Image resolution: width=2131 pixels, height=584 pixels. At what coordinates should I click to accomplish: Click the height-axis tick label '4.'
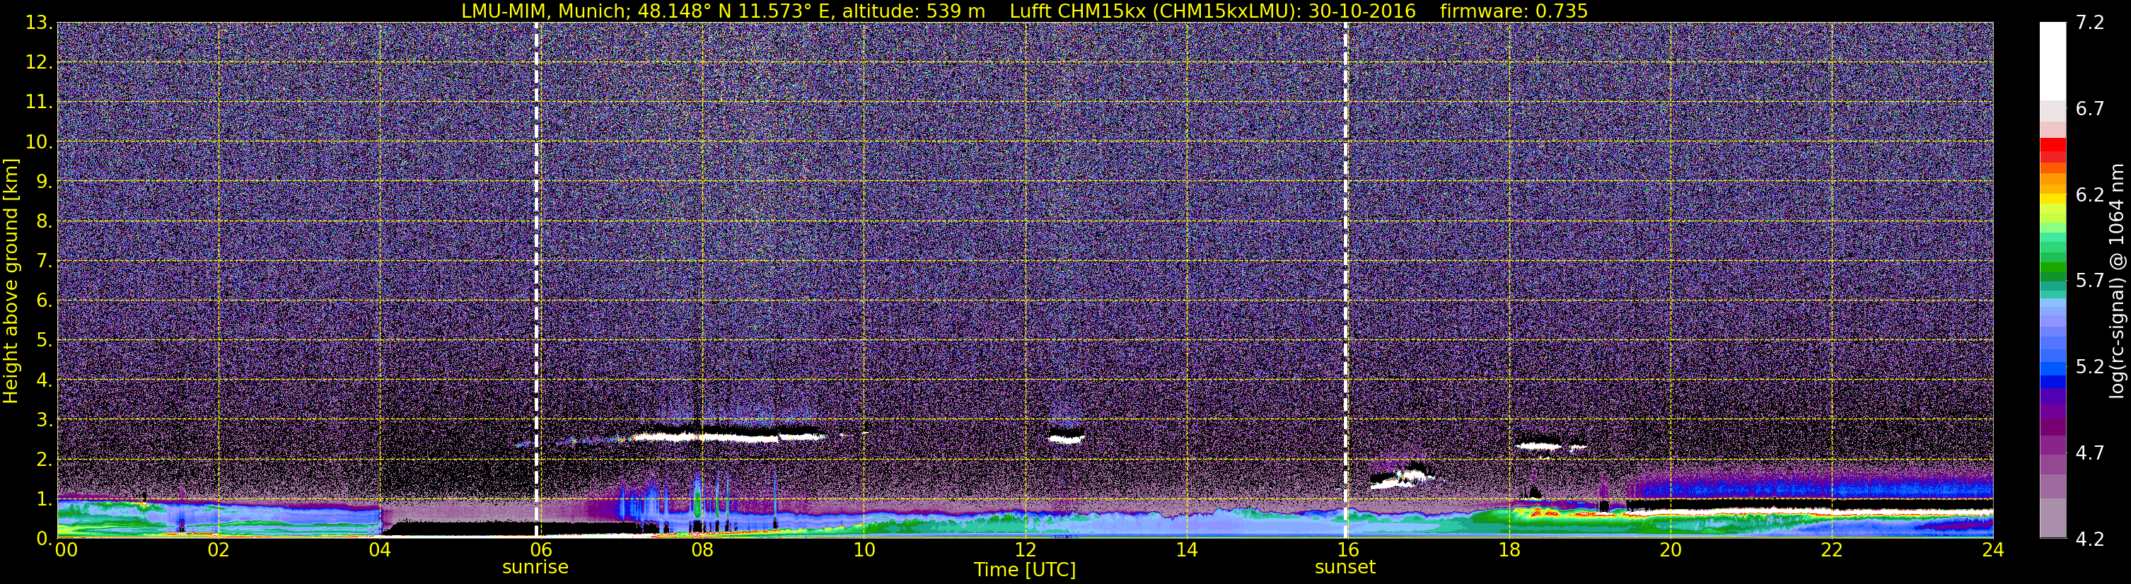(45, 380)
